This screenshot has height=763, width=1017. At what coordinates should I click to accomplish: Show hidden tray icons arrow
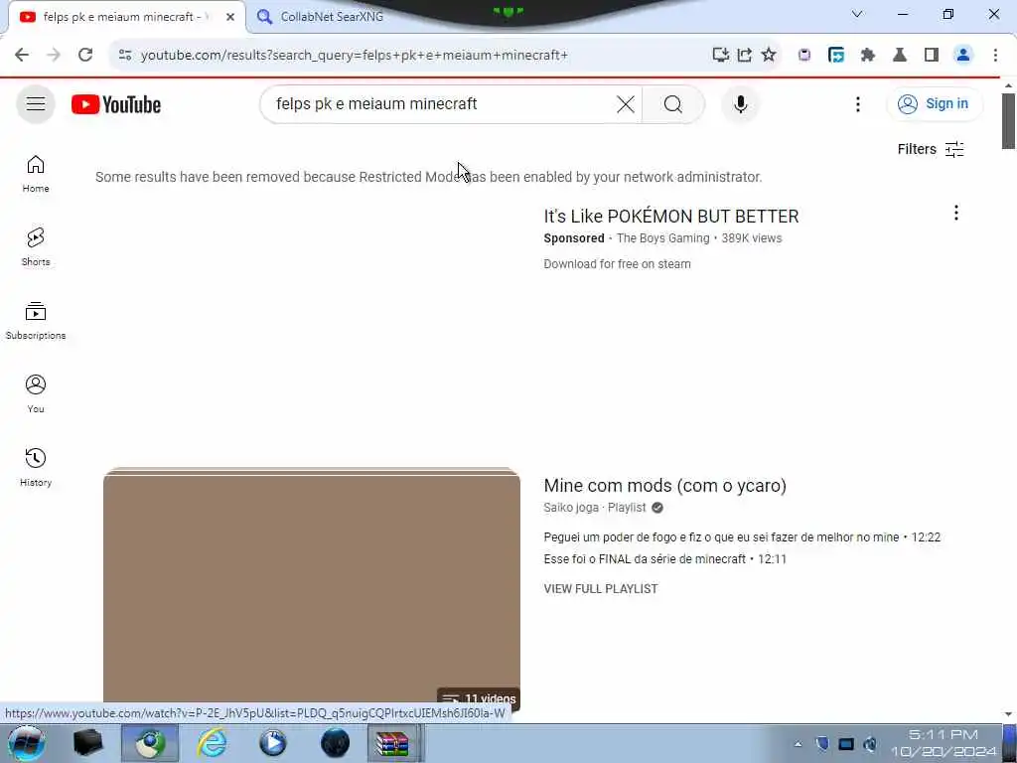tap(798, 744)
